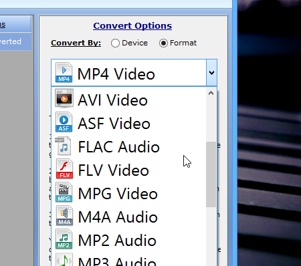301x266 pixels.
Task: Click the MP4 file icon in combo box
Action: pyautogui.click(x=64, y=72)
